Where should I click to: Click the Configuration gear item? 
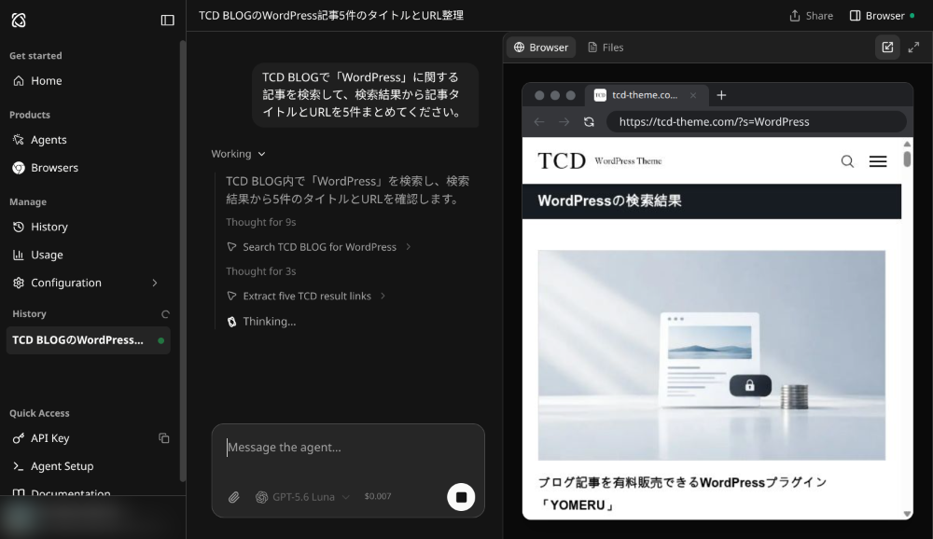click(x=65, y=283)
